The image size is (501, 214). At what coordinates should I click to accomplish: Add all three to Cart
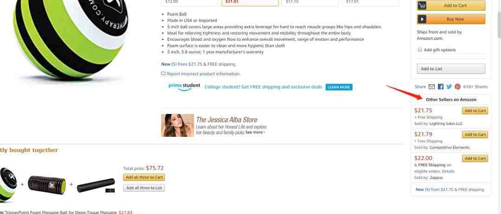pyautogui.click(x=144, y=177)
